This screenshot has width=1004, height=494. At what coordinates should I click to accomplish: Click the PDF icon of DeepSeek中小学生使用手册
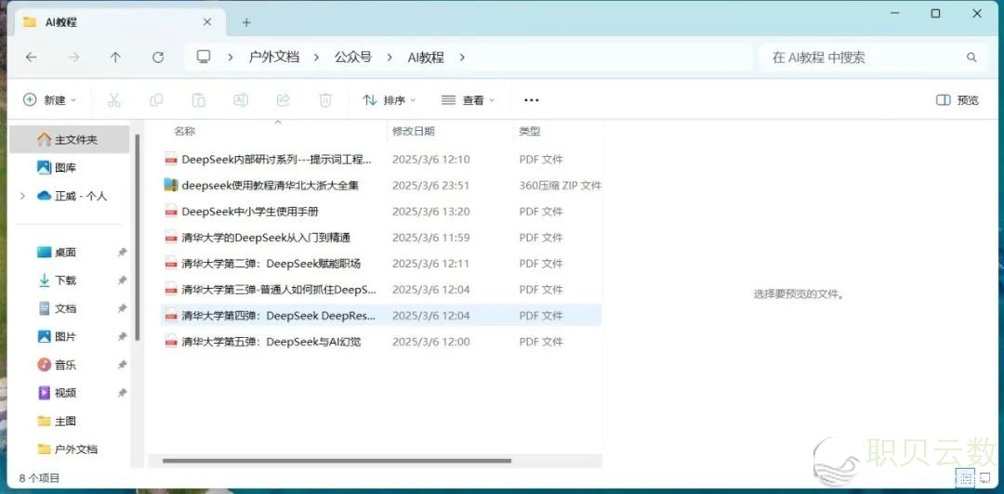(x=171, y=211)
